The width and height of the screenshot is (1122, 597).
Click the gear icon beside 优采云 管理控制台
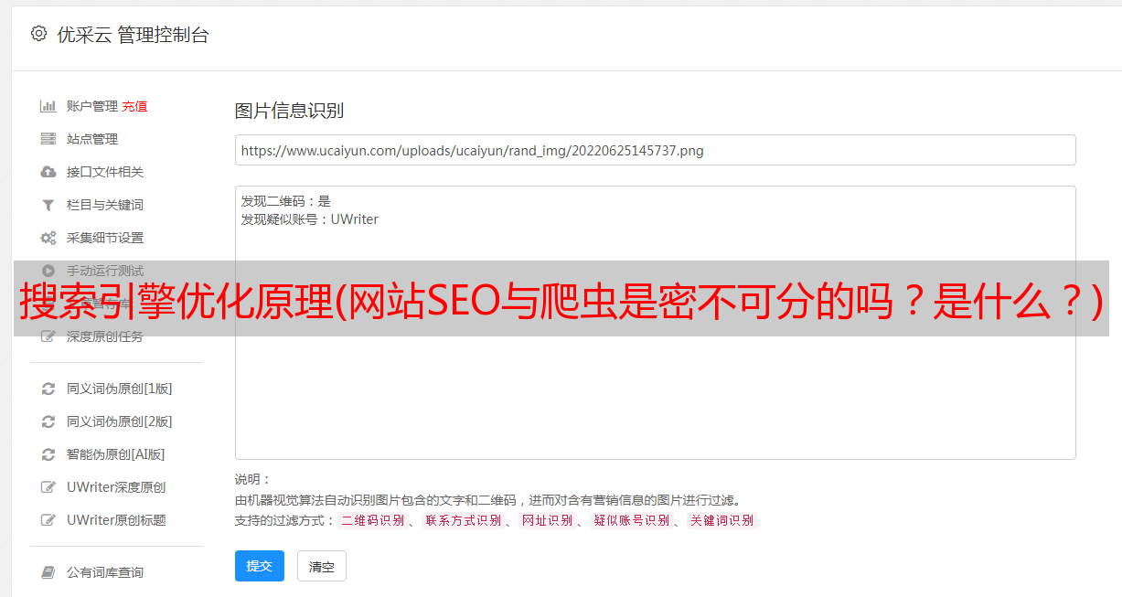38,34
